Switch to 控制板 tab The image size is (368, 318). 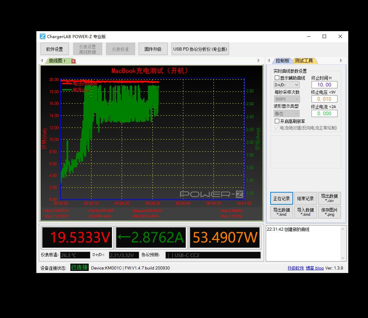pos(282,61)
